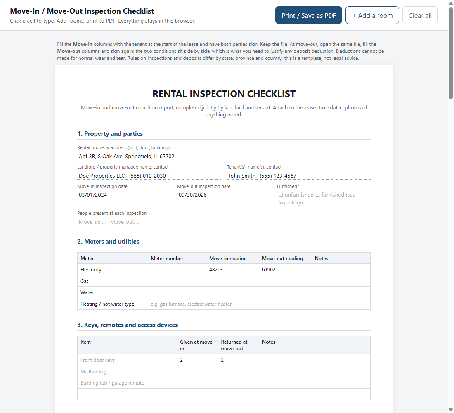The image size is (454, 413).
Task: Click the People present at each inspection field
Action: (224, 222)
